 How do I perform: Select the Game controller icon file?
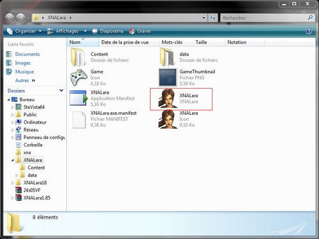pos(78,78)
